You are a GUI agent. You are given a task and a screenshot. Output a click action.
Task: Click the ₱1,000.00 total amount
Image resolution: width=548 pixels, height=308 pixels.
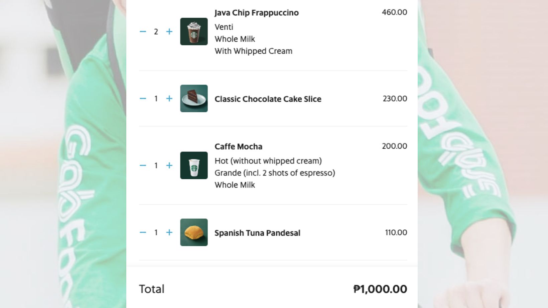pyautogui.click(x=379, y=289)
